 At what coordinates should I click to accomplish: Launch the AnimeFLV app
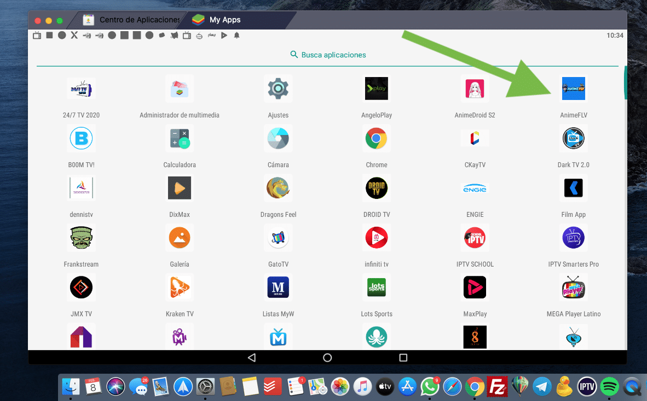[x=573, y=88]
